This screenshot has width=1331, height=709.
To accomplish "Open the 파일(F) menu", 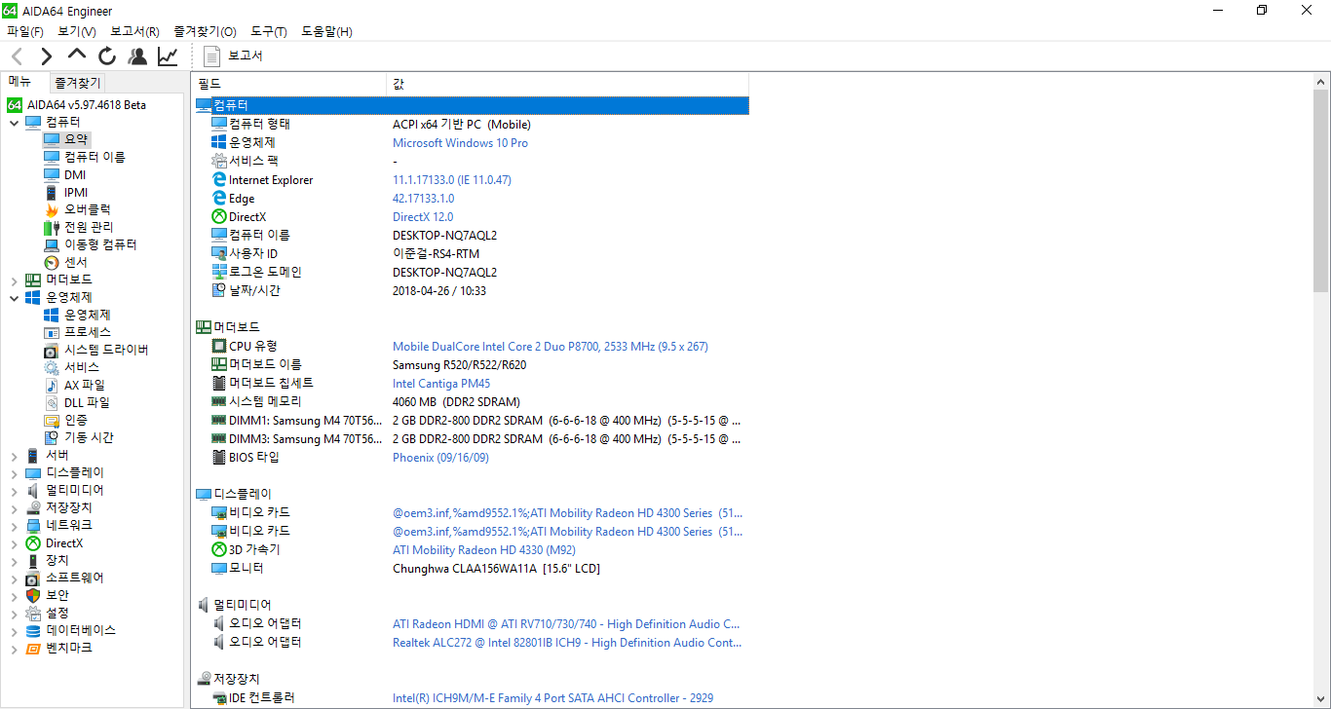I will 25,31.
